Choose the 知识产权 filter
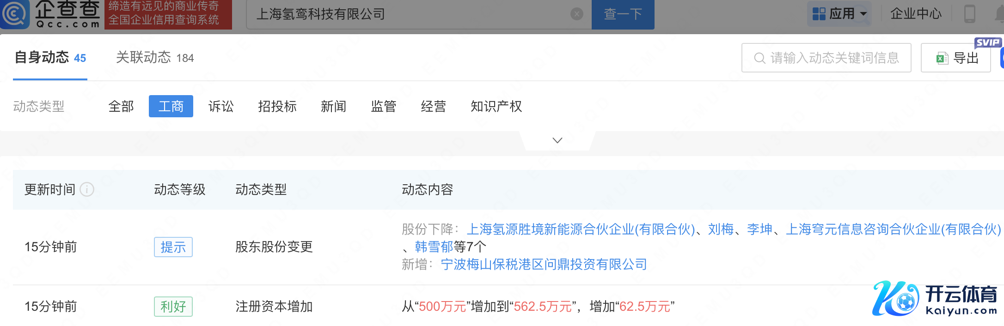This screenshot has width=1004, height=326. click(496, 107)
